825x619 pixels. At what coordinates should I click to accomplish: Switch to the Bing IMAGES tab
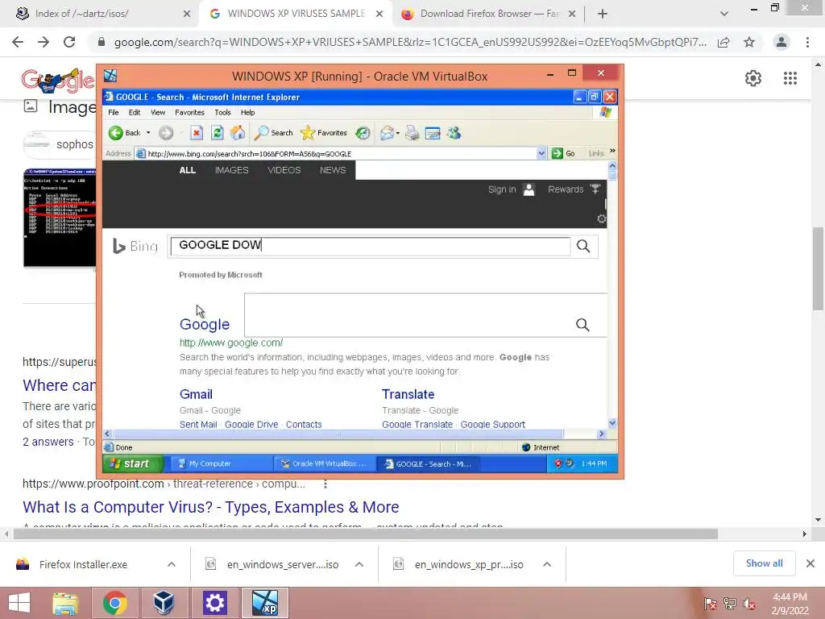[x=231, y=170]
